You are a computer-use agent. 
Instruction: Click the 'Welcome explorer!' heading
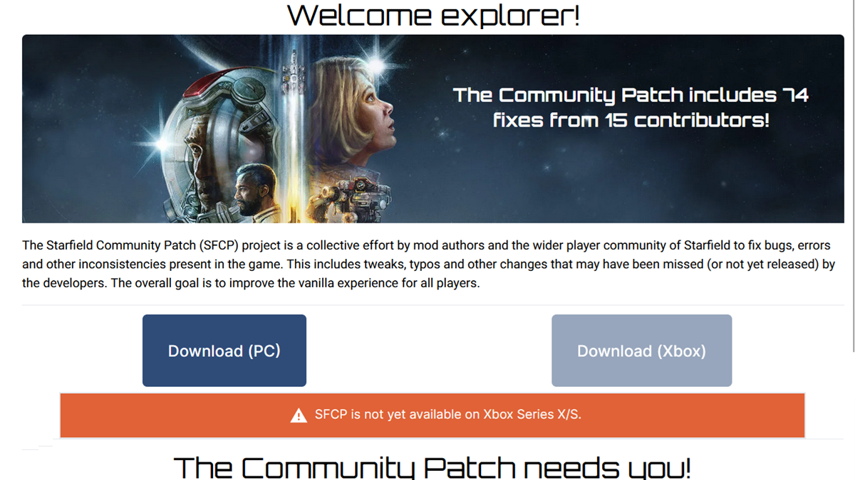click(433, 15)
